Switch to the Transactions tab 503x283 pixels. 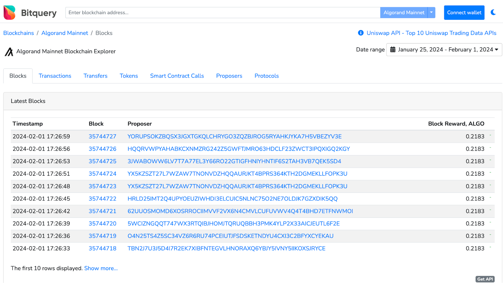55,76
